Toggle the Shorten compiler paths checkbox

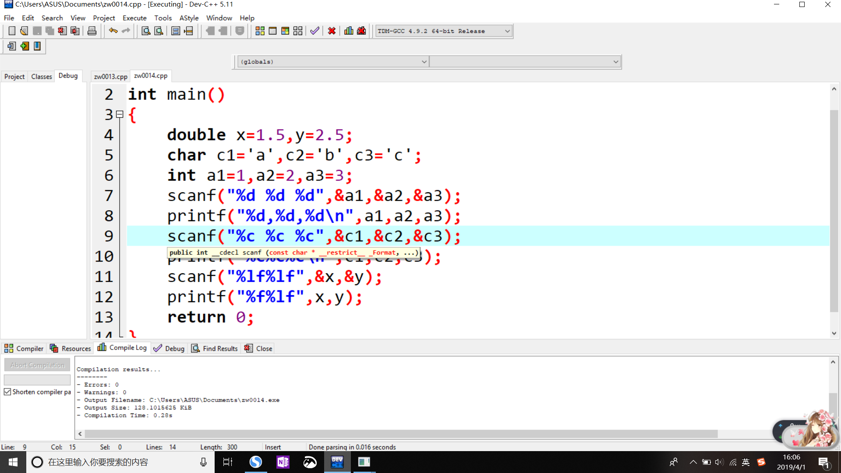coord(7,392)
